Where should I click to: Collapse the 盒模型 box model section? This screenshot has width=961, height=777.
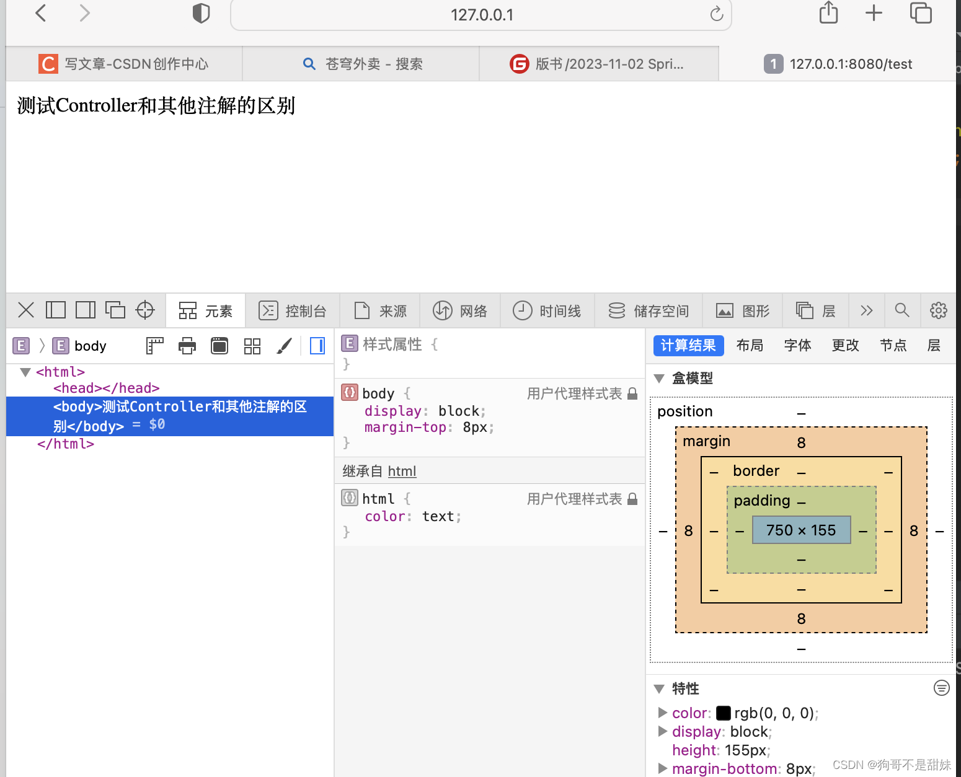point(658,378)
